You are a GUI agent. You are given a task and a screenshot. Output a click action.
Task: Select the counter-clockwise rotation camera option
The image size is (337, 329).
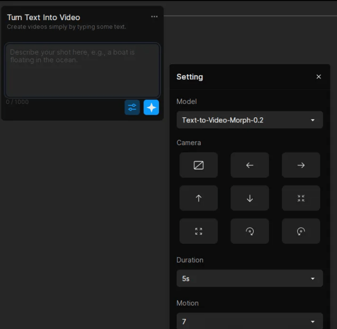[x=301, y=231]
